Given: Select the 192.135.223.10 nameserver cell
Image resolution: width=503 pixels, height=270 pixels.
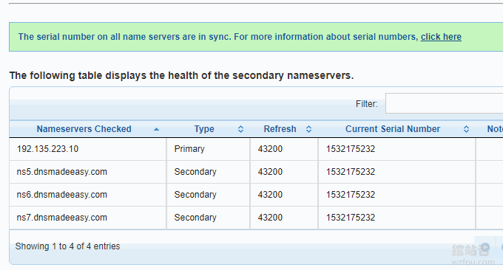Looking at the screenshot, I should [x=88, y=149].
